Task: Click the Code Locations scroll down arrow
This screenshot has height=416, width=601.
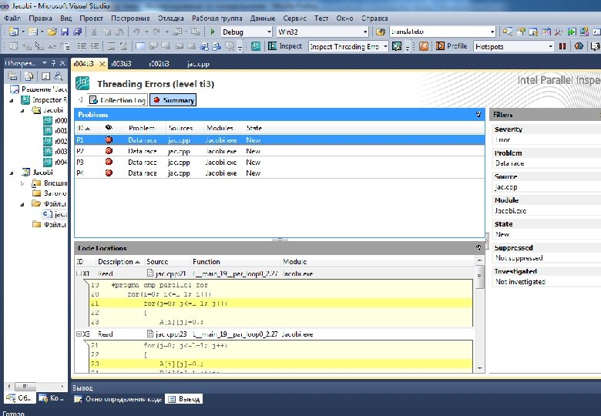Action: click(x=479, y=368)
